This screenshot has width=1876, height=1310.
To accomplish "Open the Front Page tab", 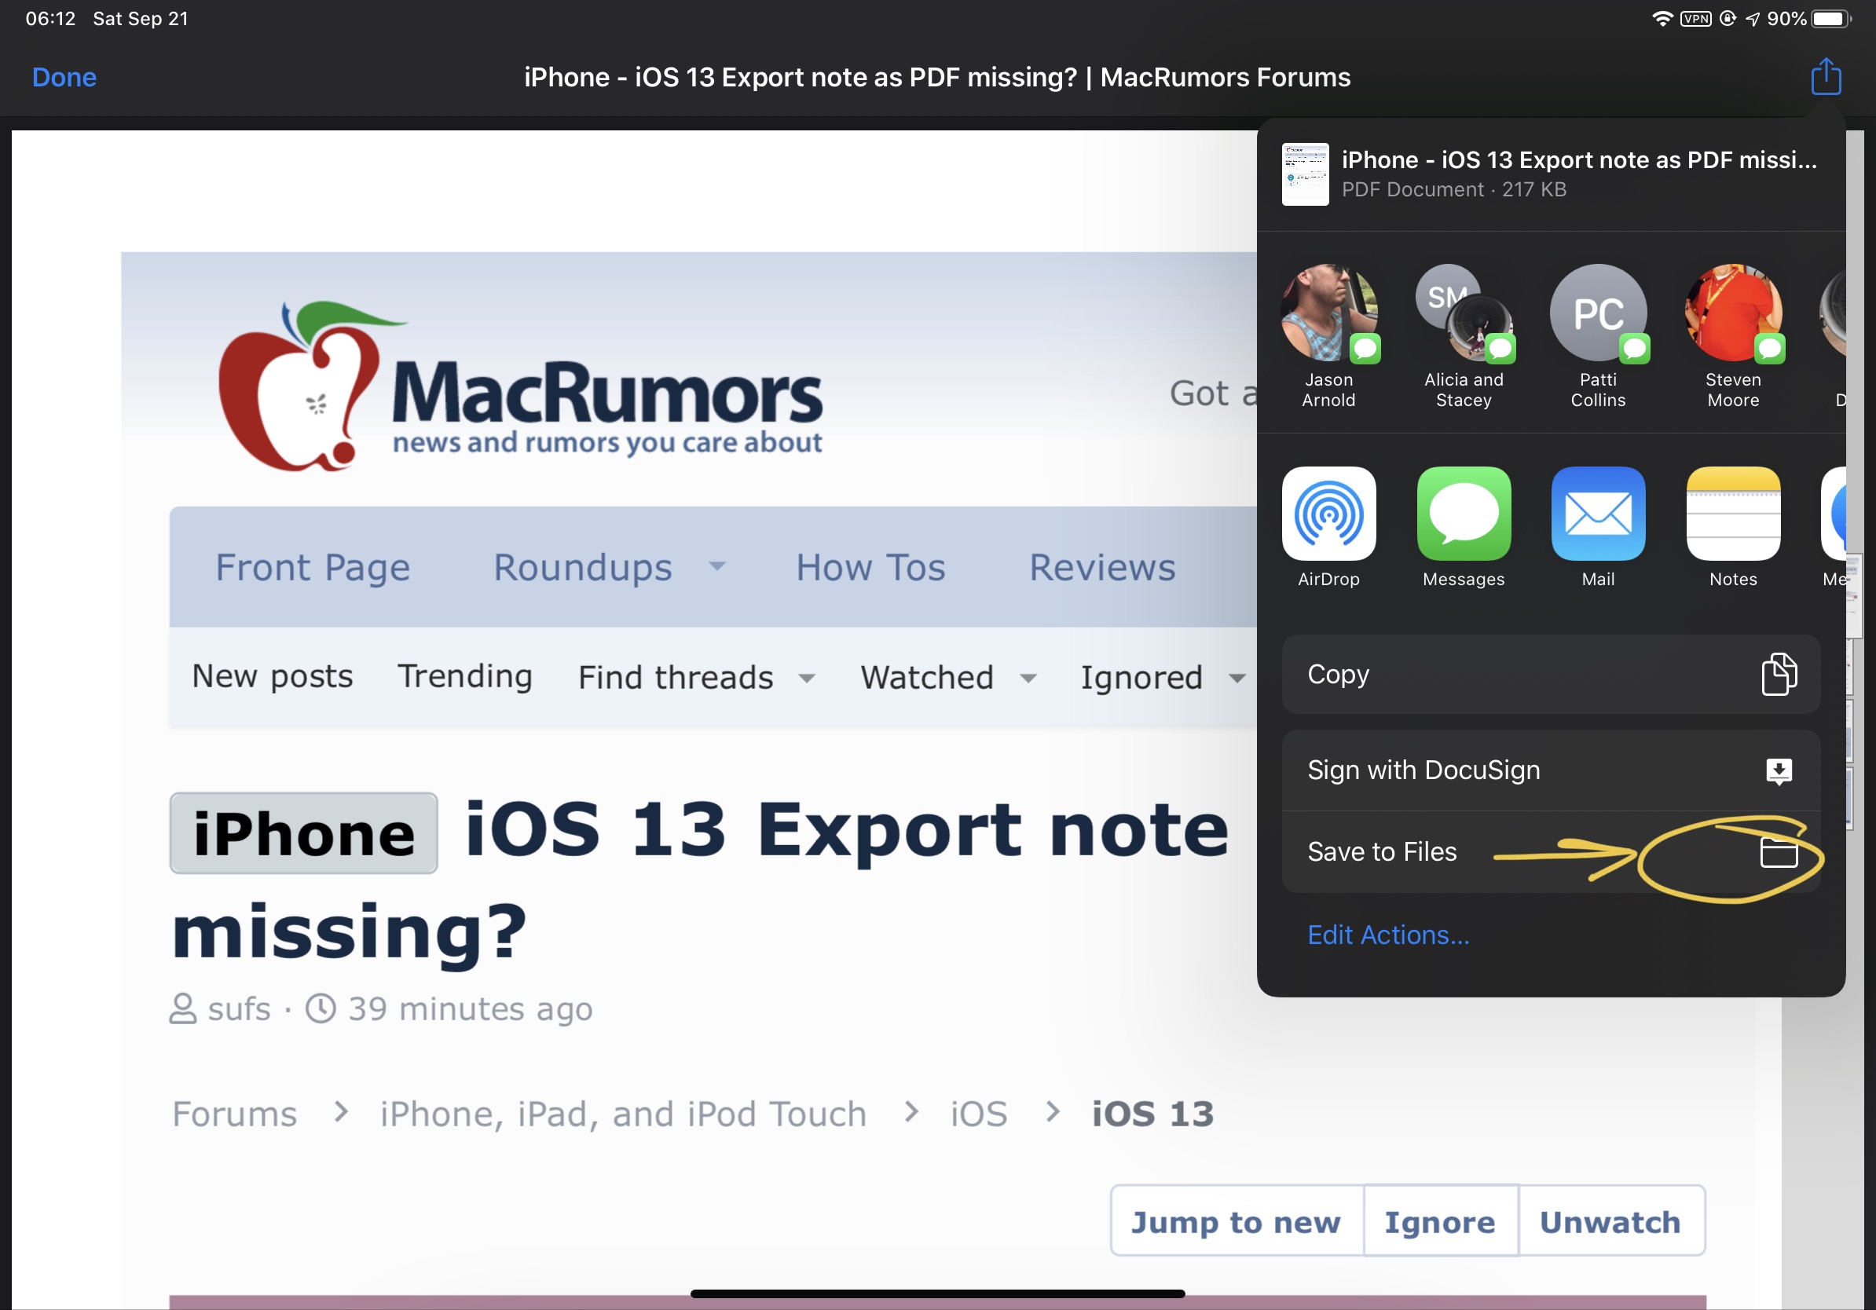I will tap(312, 568).
